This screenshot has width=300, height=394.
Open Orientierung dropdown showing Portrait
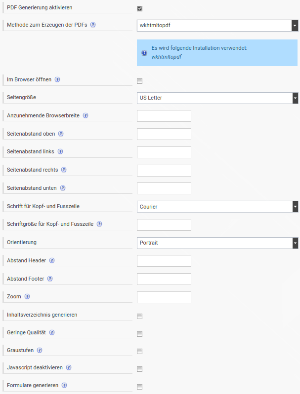coord(217,243)
